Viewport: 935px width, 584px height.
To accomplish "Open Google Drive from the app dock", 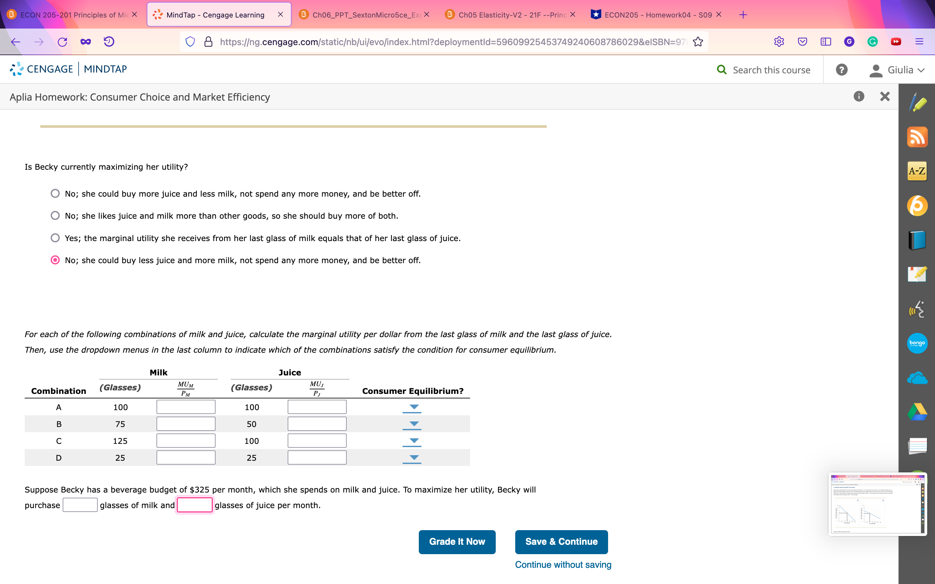I will tap(917, 411).
